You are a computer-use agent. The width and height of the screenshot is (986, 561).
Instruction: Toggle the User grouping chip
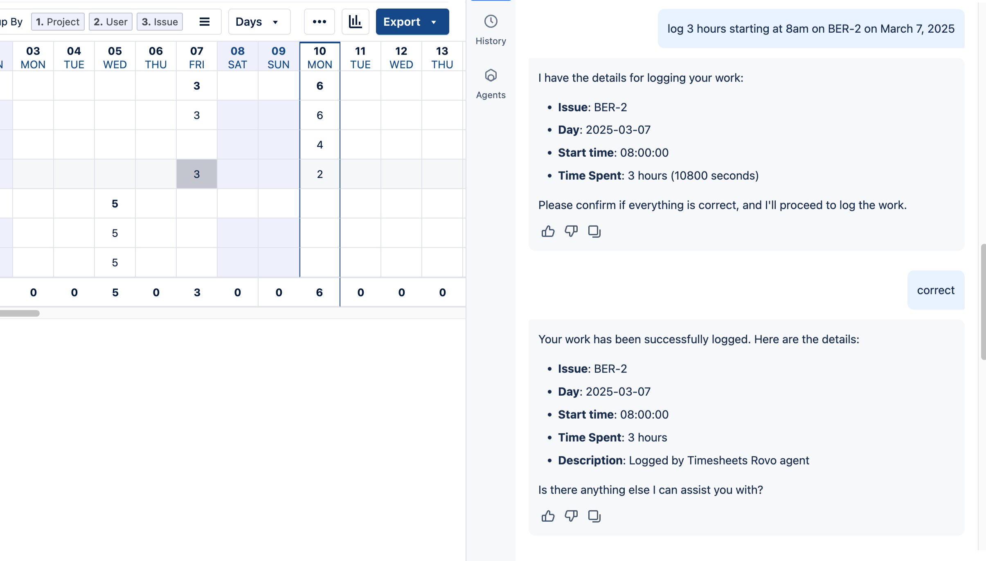110,22
